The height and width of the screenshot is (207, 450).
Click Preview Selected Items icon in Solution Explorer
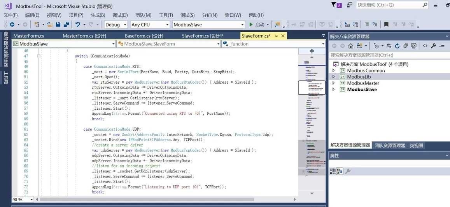442,46
